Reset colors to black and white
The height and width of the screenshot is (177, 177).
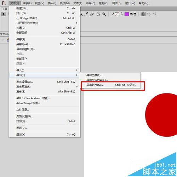pyautogui.click(x=131, y=14)
